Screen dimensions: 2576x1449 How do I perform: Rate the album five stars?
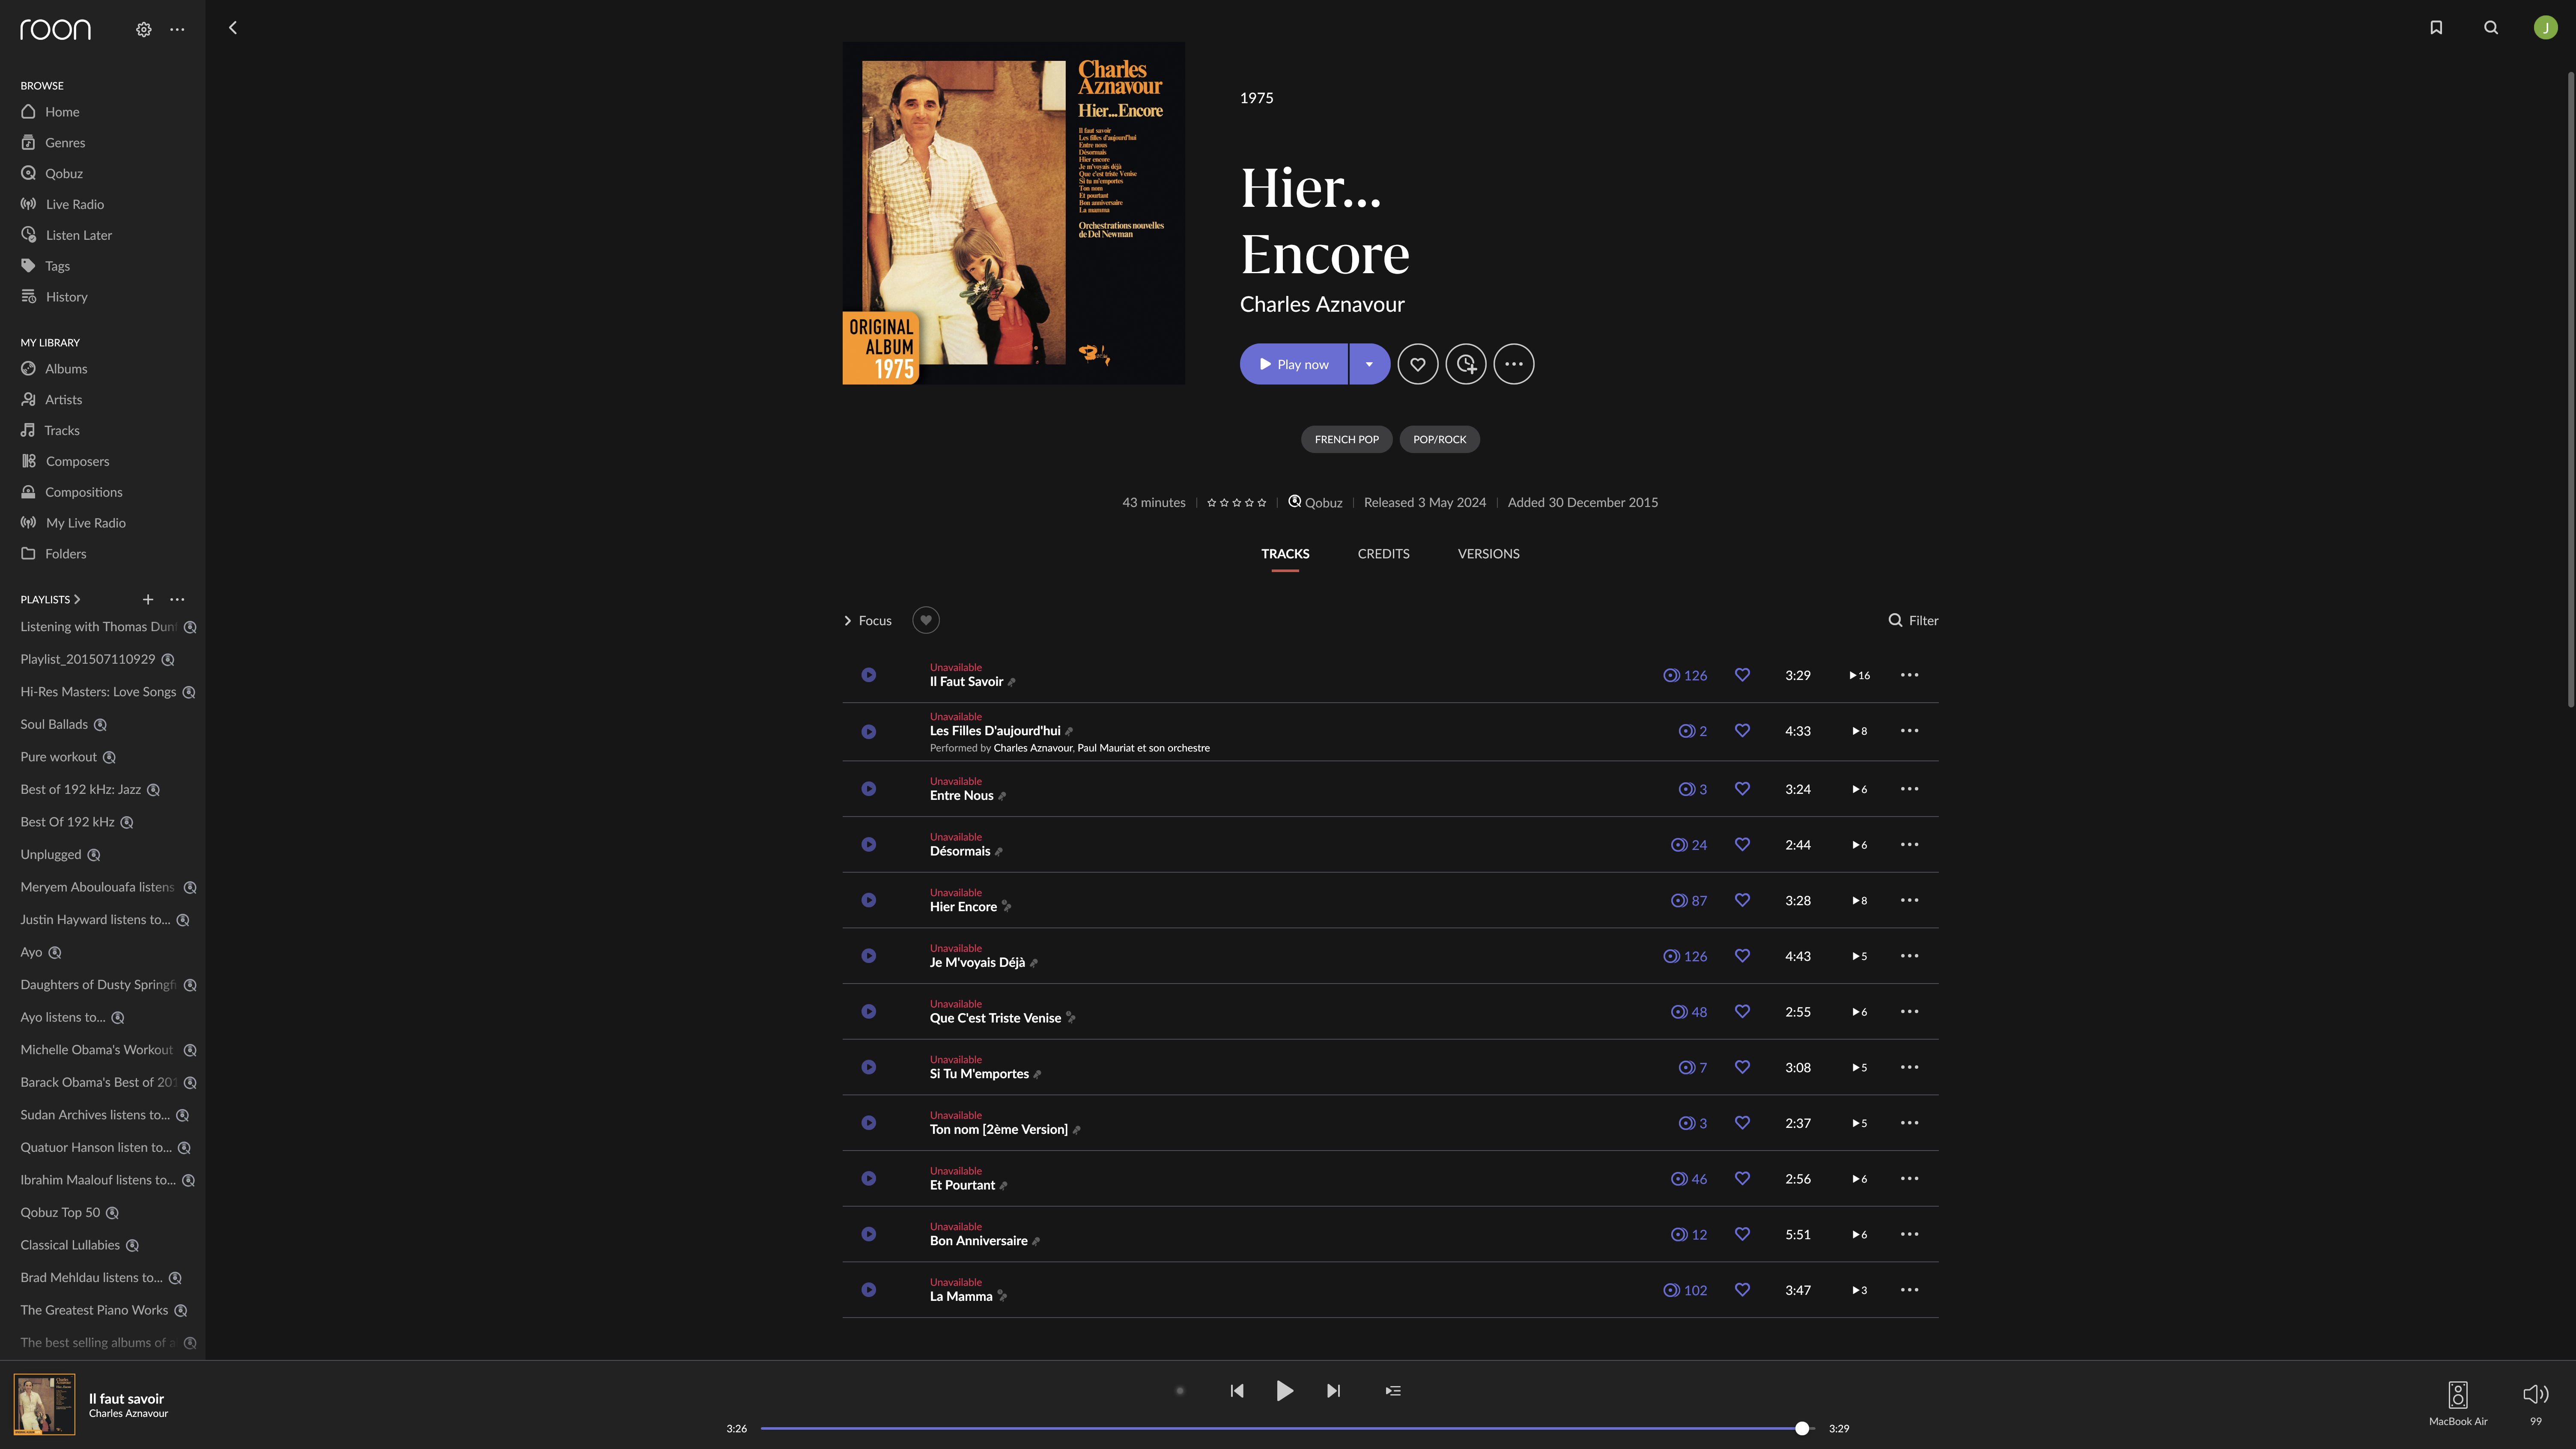(x=1262, y=503)
